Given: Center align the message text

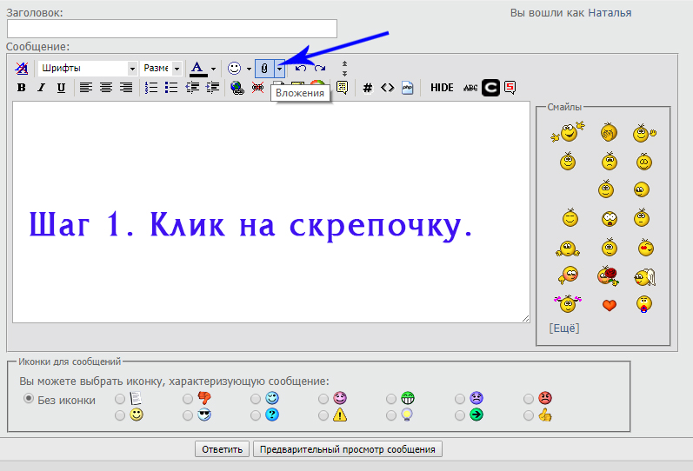Looking at the screenshot, I should tap(105, 88).
